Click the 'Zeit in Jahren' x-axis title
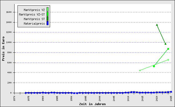Screen dimensions: 175x107 pos(92,104)
